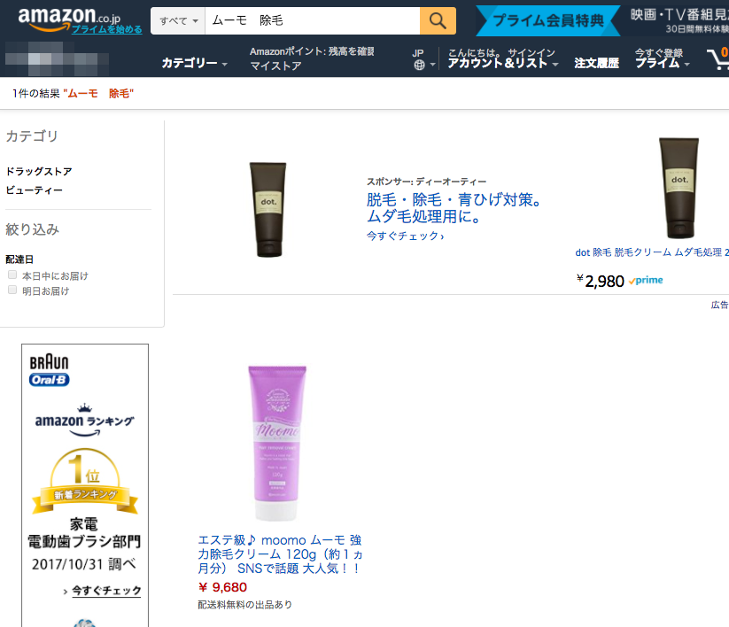Open dot 除毛 脱毛クリーム product link
Viewport: 729px width, 627px height.
click(652, 252)
